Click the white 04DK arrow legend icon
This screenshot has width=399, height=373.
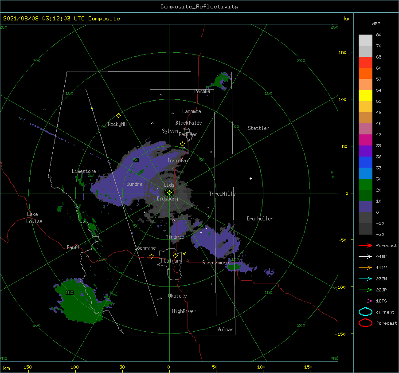pyautogui.click(x=365, y=257)
